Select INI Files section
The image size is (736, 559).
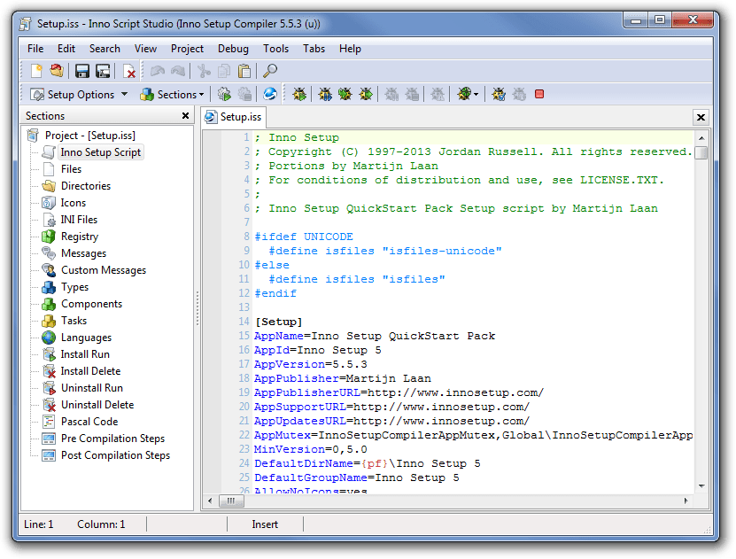tap(79, 220)
